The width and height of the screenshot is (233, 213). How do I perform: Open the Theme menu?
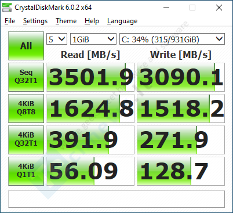point(66,21)
